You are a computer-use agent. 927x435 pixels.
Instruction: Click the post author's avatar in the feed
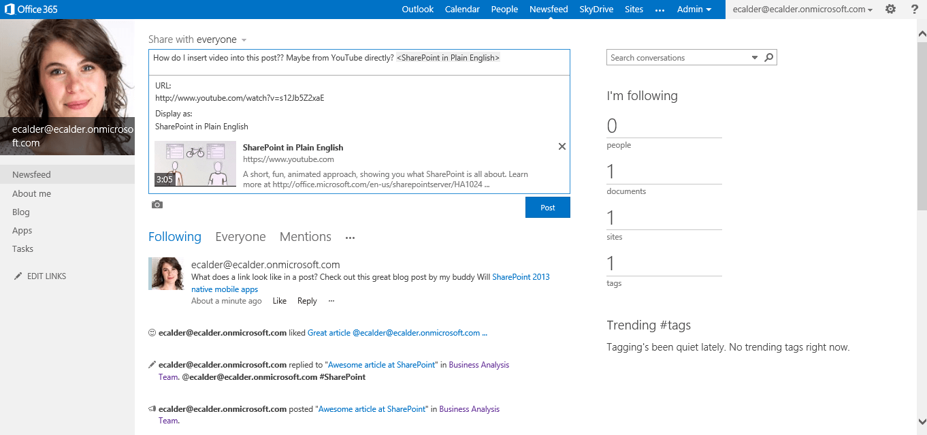click(x=166, y=274)
